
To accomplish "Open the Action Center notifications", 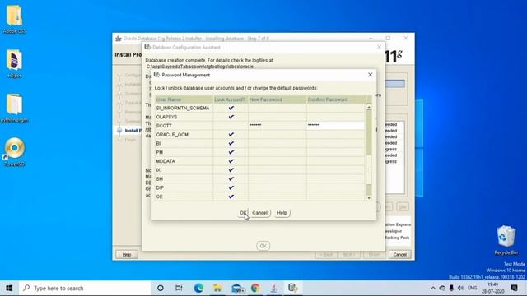I will (514, 288).
